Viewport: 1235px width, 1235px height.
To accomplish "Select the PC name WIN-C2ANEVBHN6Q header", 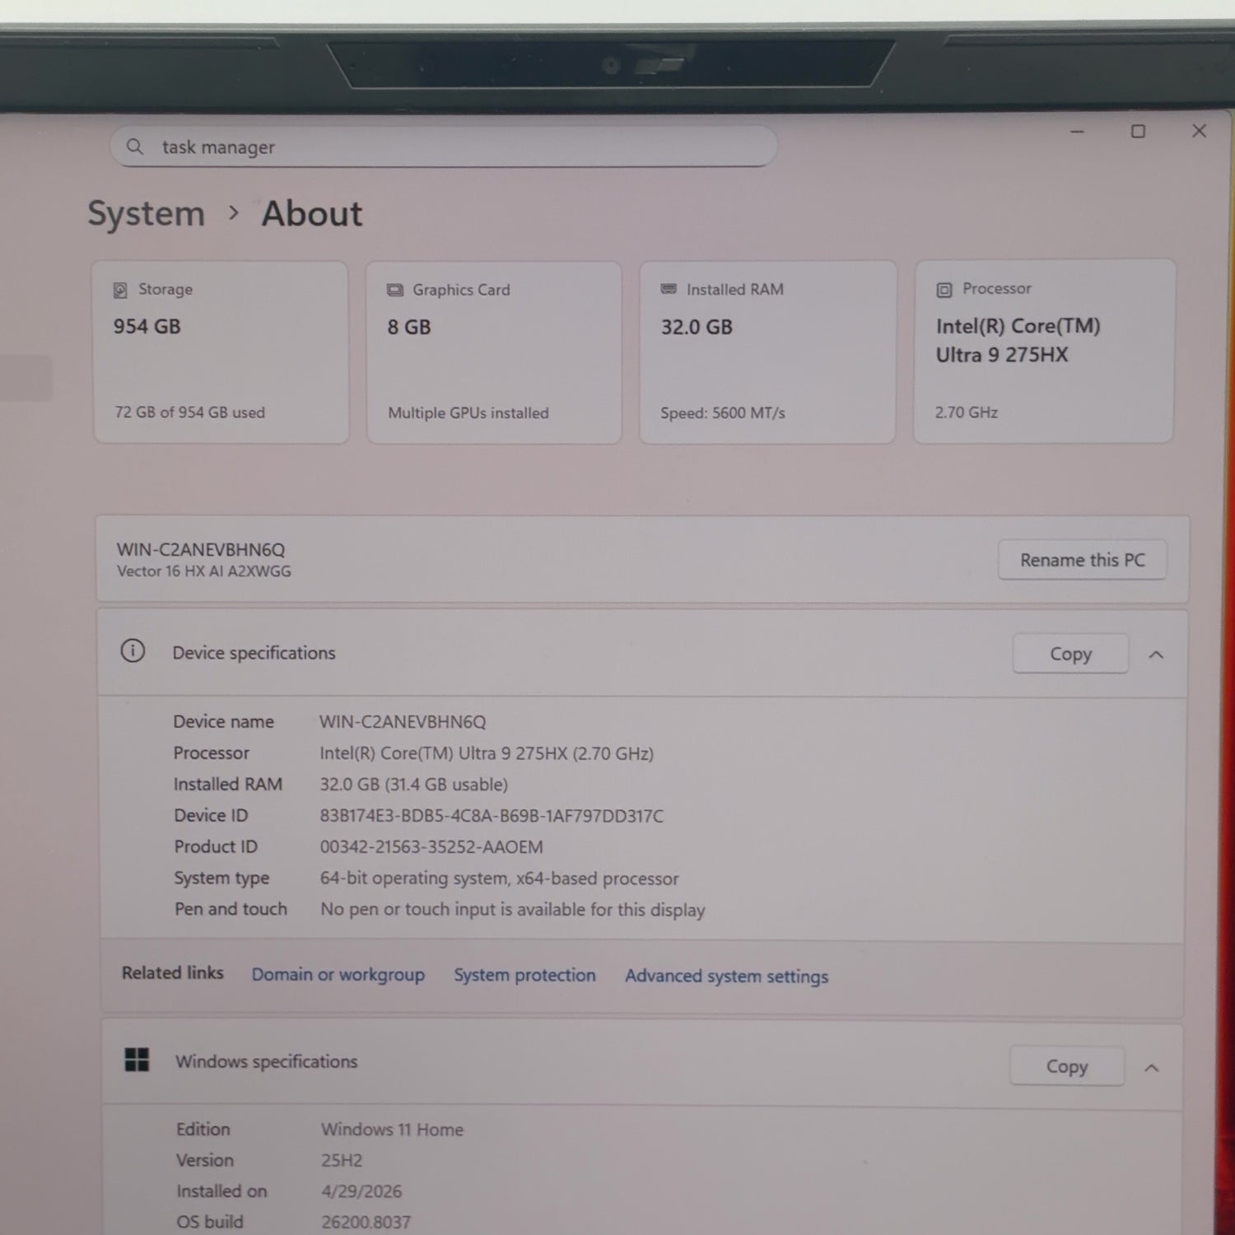I will coord(201,549).
